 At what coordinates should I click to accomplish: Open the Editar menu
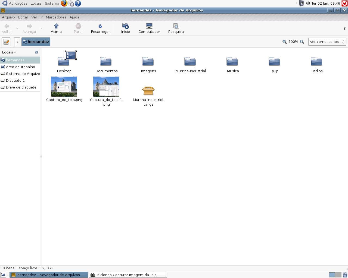click(x=23, y=17)
